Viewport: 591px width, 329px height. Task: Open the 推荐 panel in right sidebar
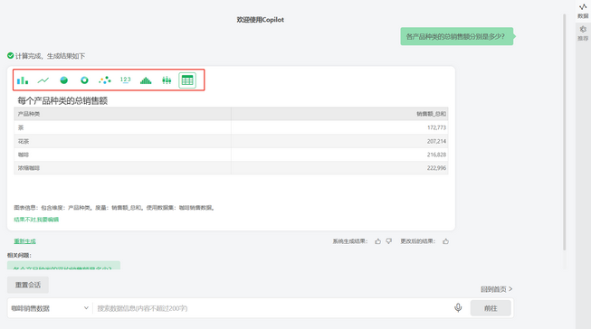[583, 33]
